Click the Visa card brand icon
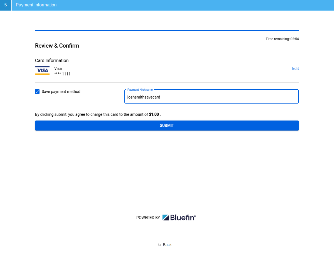This screenshot has width=335, height=253. click(42, 70)
